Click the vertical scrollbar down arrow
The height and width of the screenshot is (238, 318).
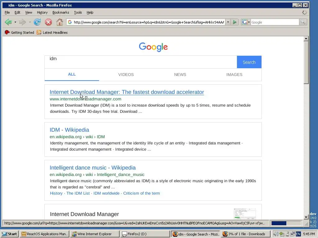[x=306, y=217]
